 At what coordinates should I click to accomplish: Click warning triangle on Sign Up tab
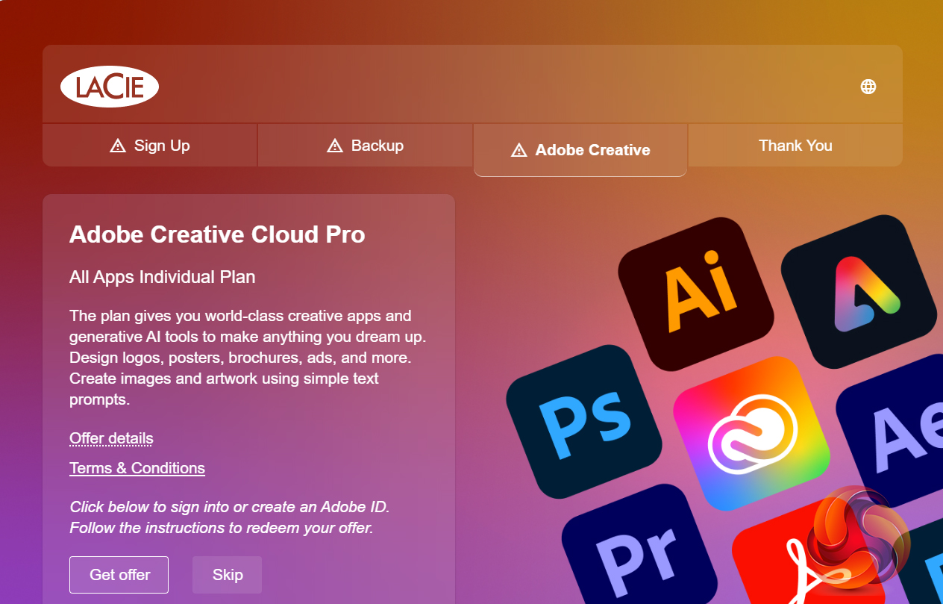[x=118, y=146]
